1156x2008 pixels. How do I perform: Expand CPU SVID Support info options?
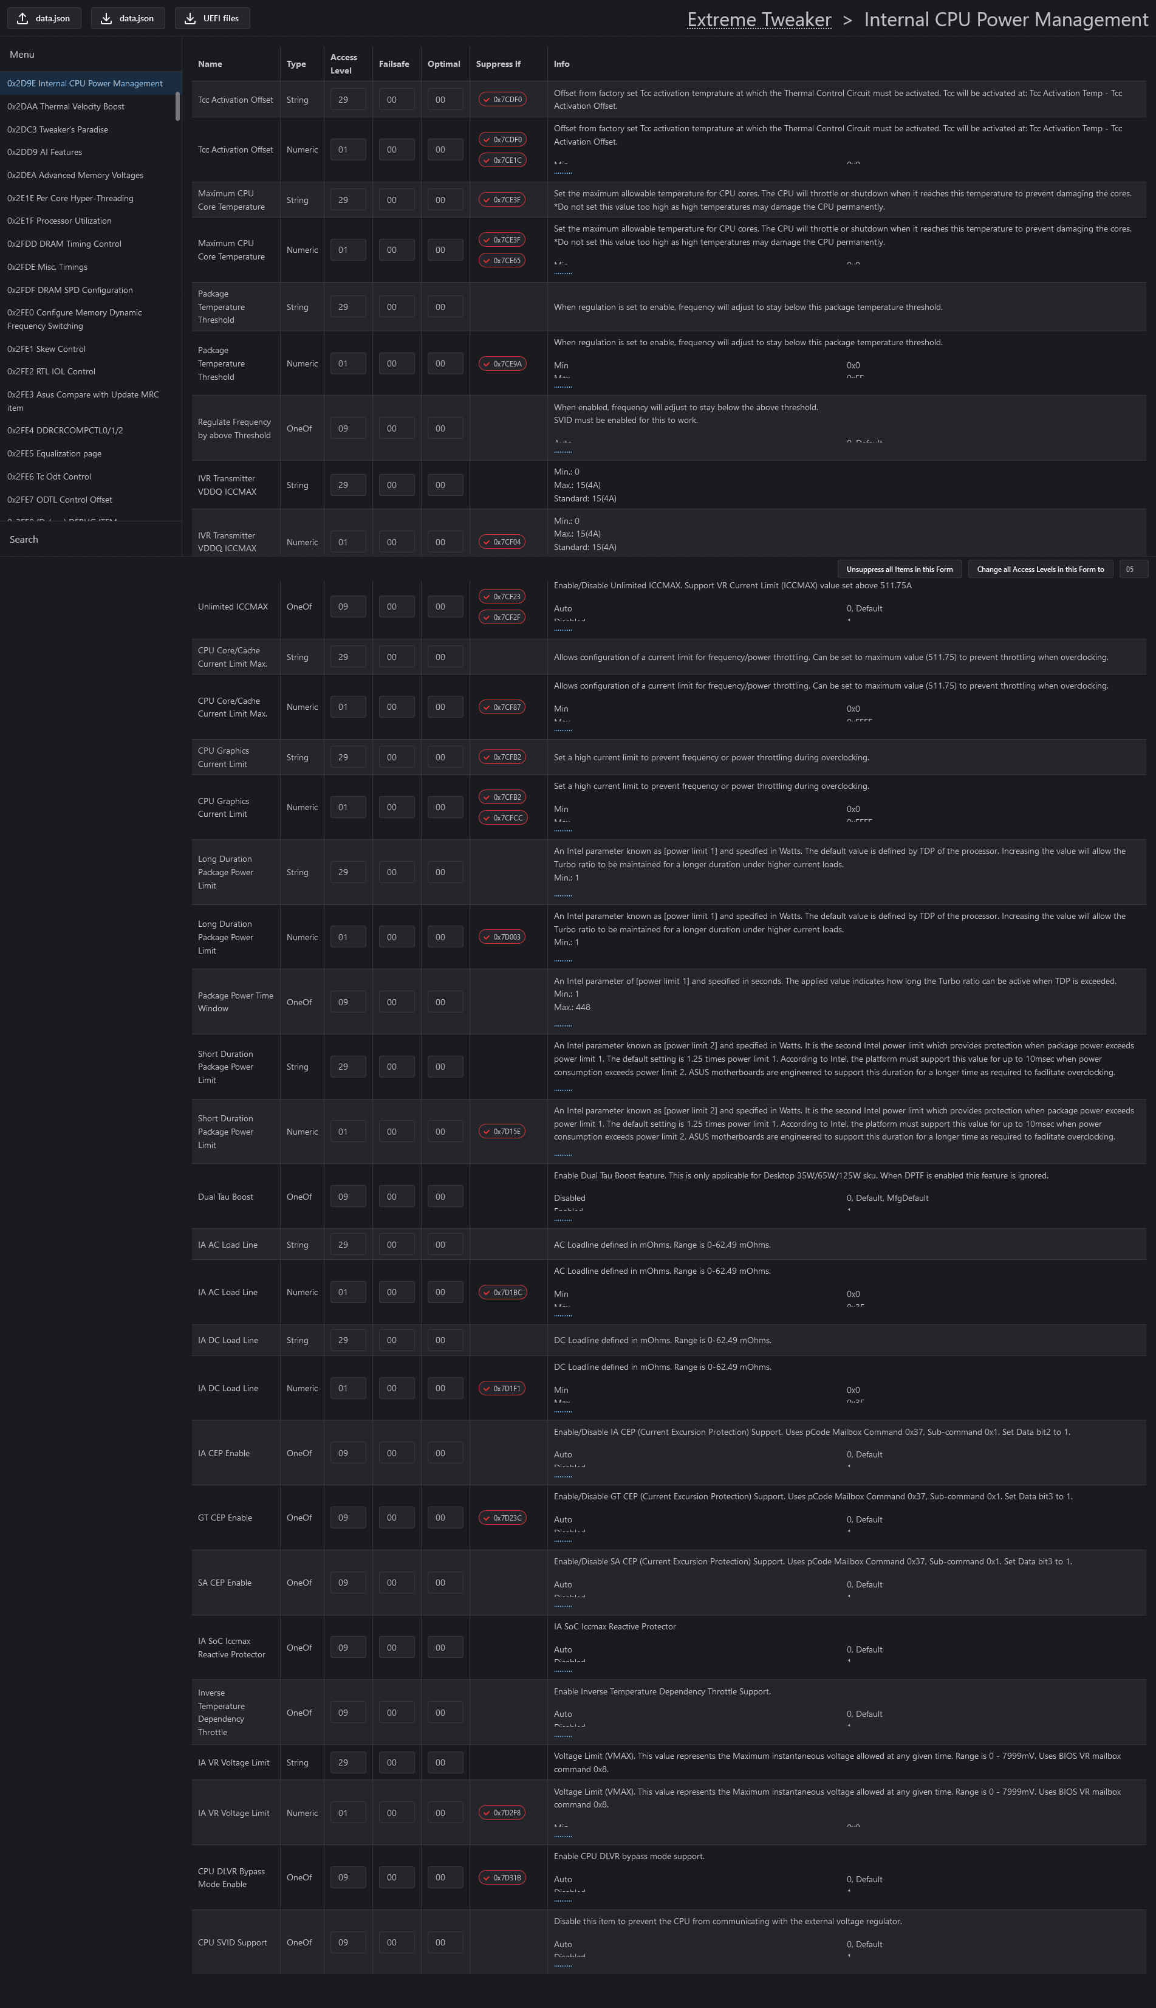click(x=563, y=1965)
